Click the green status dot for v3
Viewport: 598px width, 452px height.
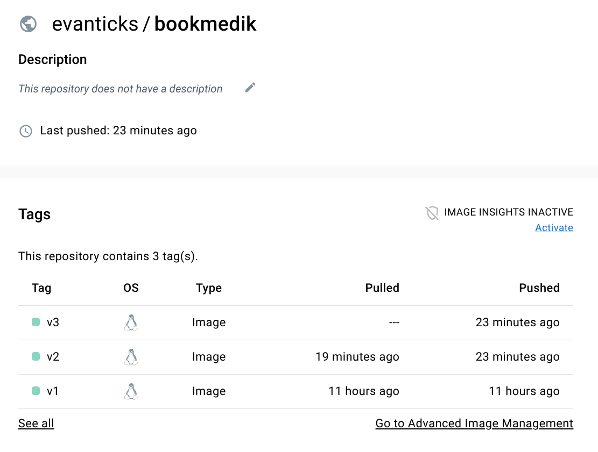36,322
